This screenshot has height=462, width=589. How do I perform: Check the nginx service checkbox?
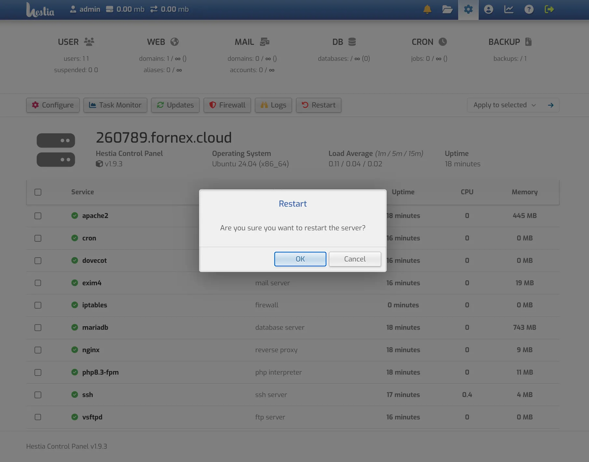(x=38, y=350)
